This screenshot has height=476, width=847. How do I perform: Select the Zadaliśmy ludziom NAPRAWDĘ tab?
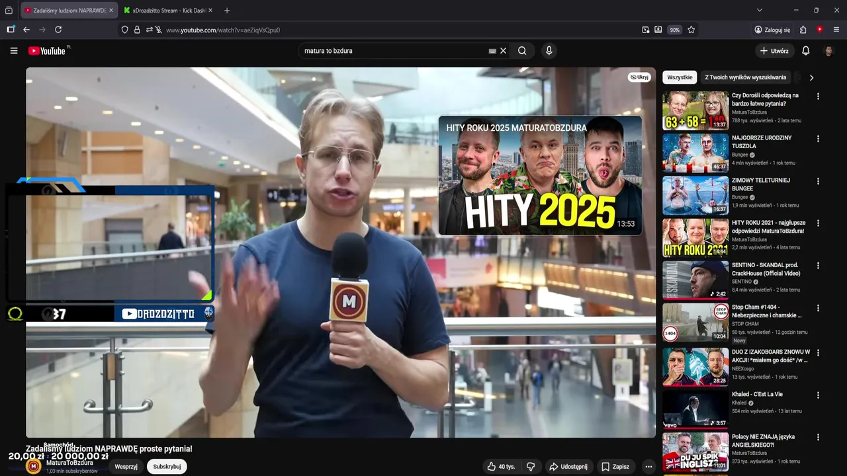69,11
